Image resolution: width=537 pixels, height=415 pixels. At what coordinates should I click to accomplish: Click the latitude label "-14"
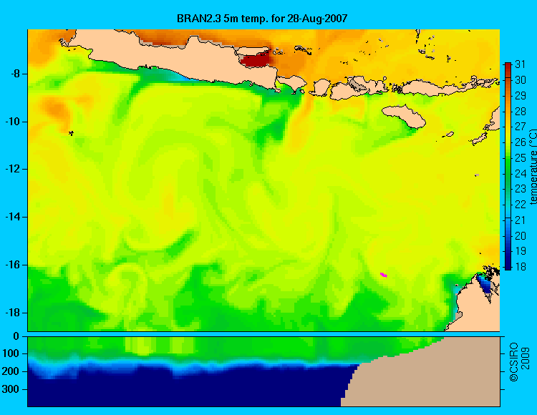tap(12, 217)
